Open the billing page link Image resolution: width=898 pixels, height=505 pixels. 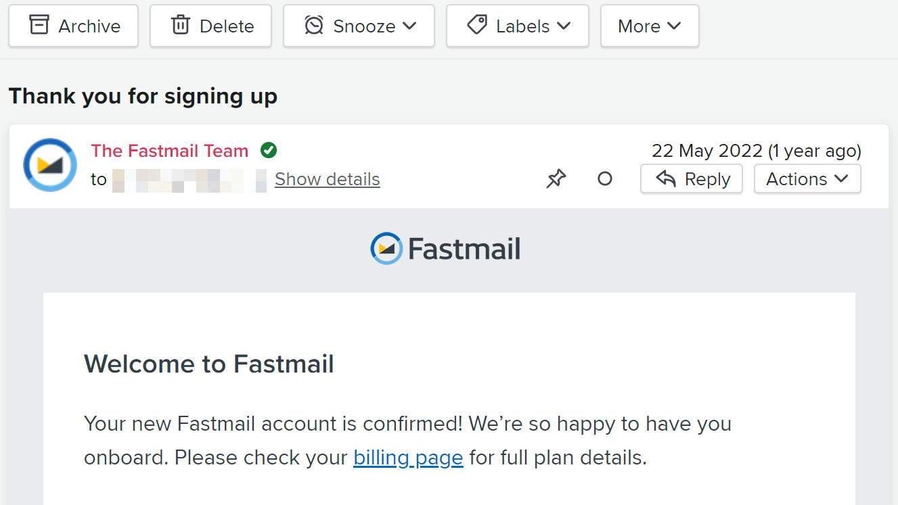click(x=408, y=458)
